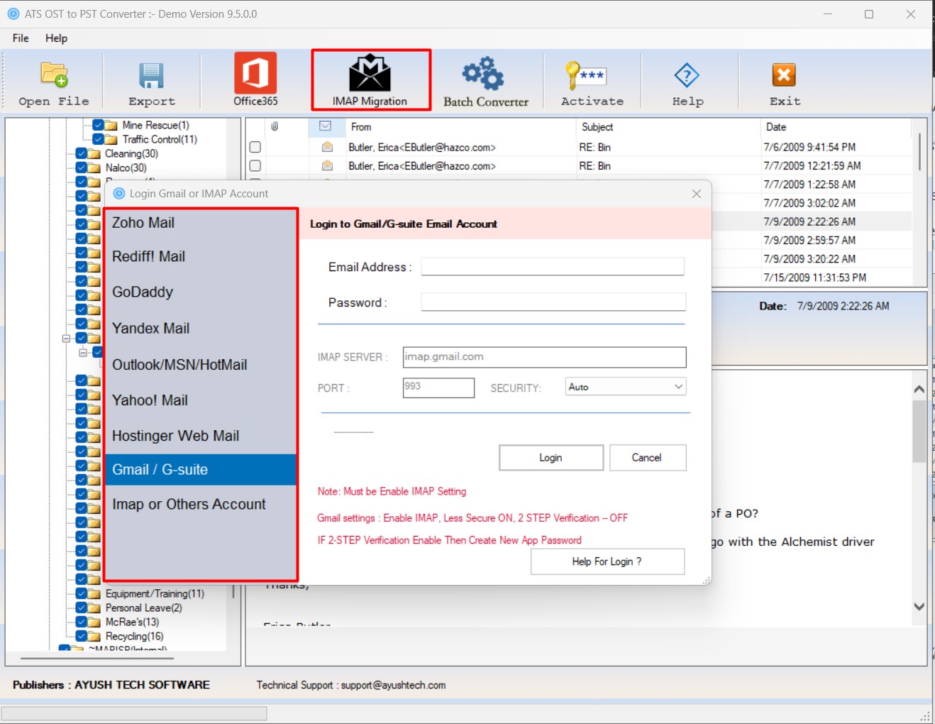Viewport: 935px width, 724px height.
Task: Toggle the McRae's(13) checkbox
Action: click(x=82, y=622)
